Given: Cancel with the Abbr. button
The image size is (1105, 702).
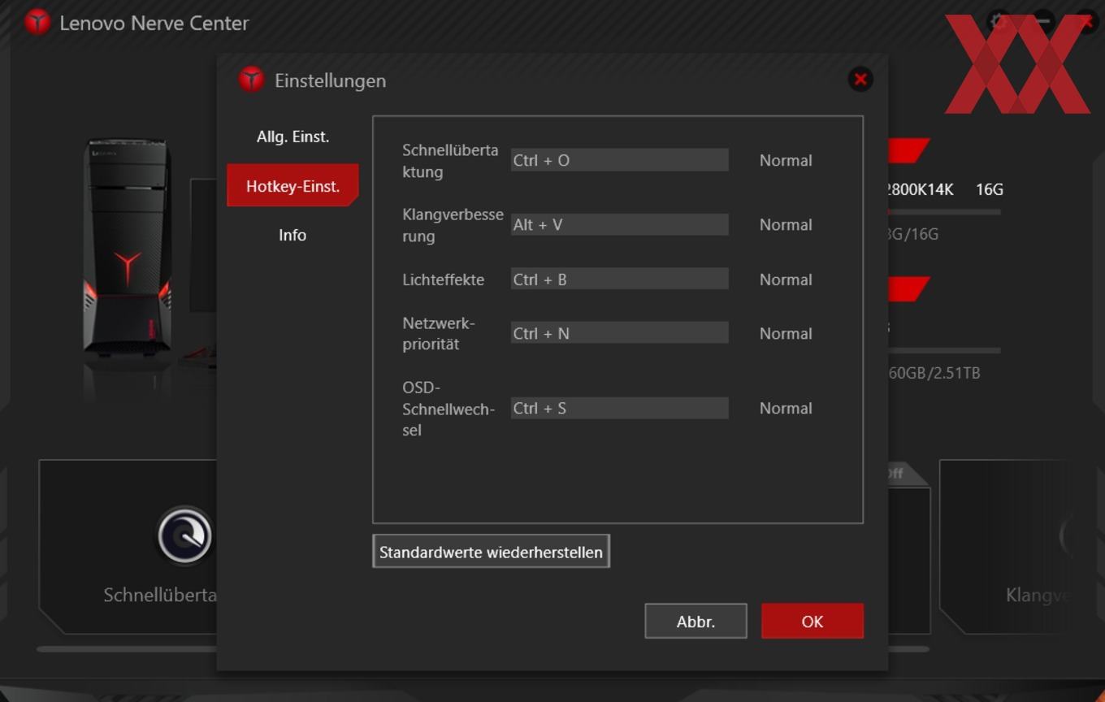Looking at the screenshot, I should coord(695,621).
